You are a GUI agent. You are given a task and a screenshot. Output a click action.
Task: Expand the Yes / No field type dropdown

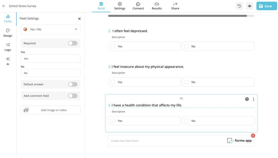coord(51,29)
